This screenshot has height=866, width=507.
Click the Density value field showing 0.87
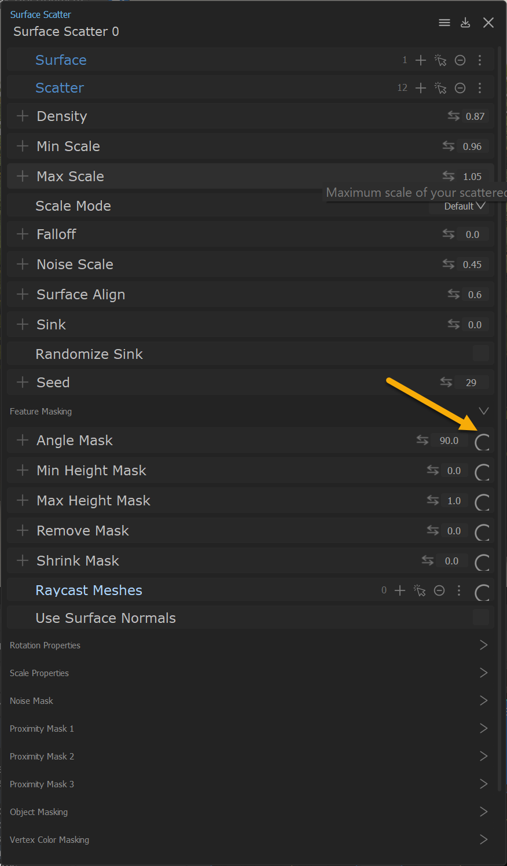pos(475,116)
